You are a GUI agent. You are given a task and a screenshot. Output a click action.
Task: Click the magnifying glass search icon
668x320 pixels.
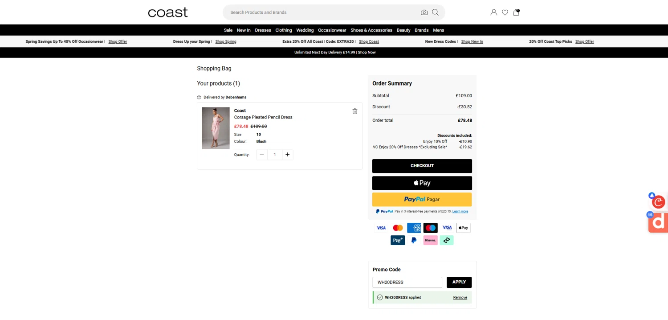click(435, 12)
